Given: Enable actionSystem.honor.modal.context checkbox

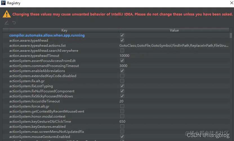Looking at the screenshot, I should (122, 117).
